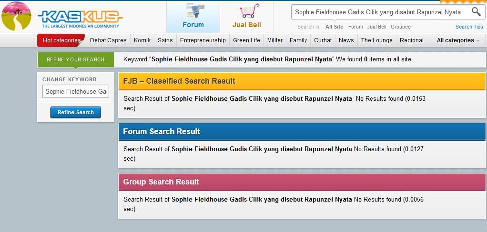The height and width of the screenshot is (232, 487).
Task: Limit search to Forum
Action: tap(355, 27)
